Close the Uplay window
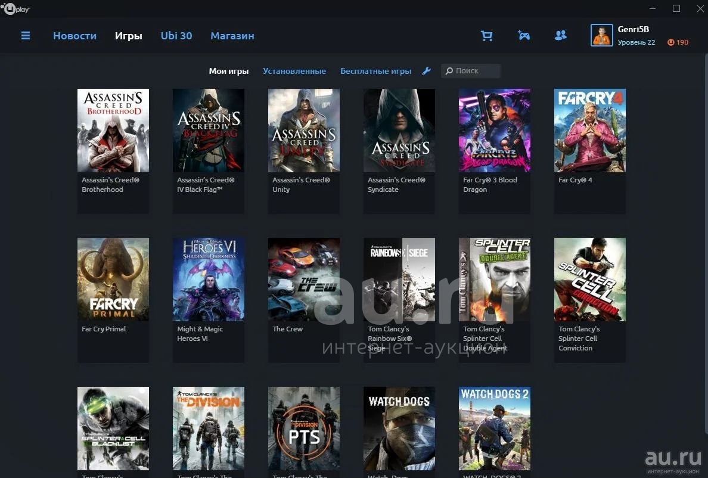 pos(700,8)
